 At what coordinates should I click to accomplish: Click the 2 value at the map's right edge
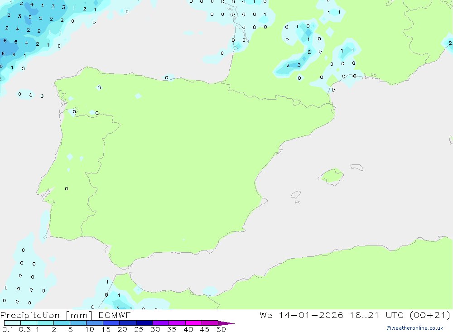450,43
